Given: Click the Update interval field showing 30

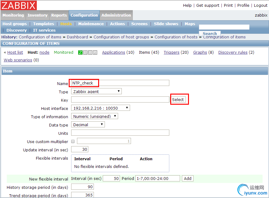Looking at the screenshot, I should [80, 149].
